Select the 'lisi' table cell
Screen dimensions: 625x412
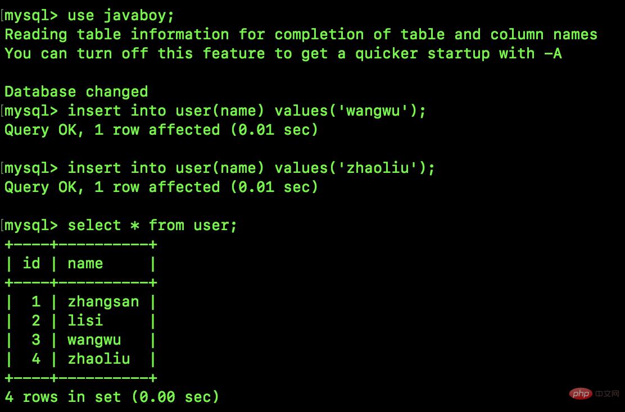(85, 321)
